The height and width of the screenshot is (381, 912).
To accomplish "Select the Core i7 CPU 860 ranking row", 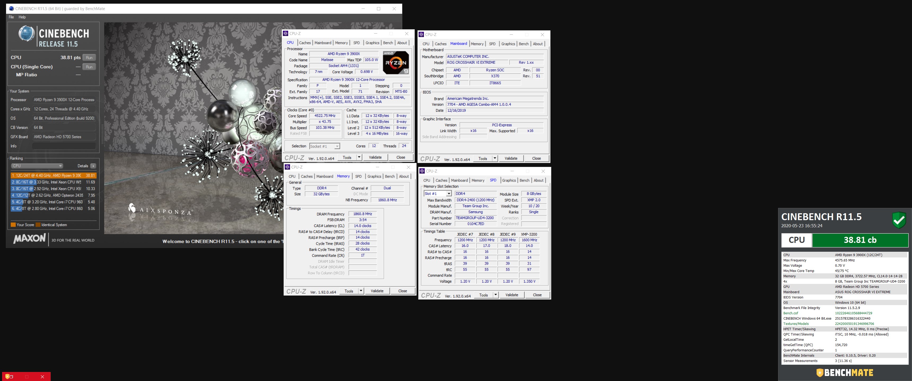I will tap(53, 208).
